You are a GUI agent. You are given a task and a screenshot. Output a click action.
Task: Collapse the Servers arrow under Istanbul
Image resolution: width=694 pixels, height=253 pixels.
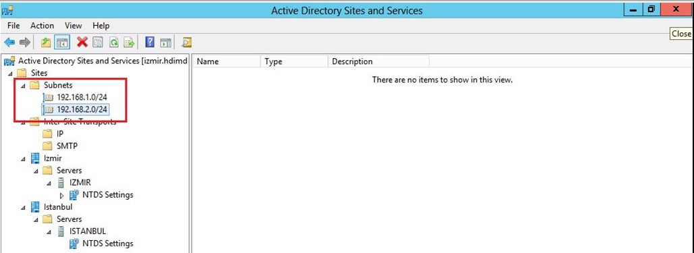click(36, 219)
